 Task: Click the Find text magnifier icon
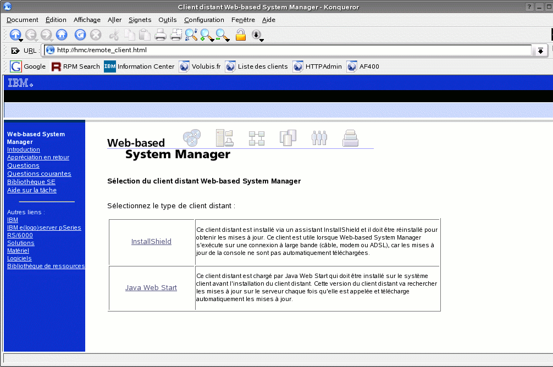[x=191, y=35]
